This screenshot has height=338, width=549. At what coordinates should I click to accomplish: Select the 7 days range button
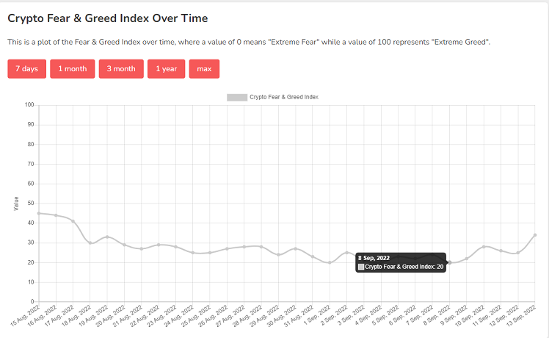pos(27,69)
